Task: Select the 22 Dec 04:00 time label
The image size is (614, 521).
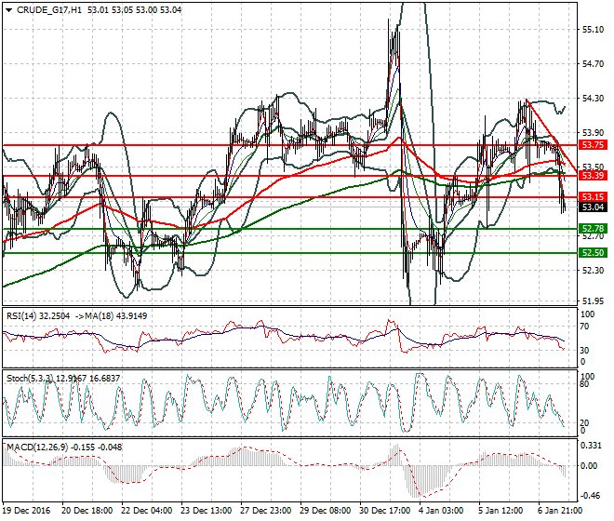Action: pyautogui.click(x=146, y=511)
